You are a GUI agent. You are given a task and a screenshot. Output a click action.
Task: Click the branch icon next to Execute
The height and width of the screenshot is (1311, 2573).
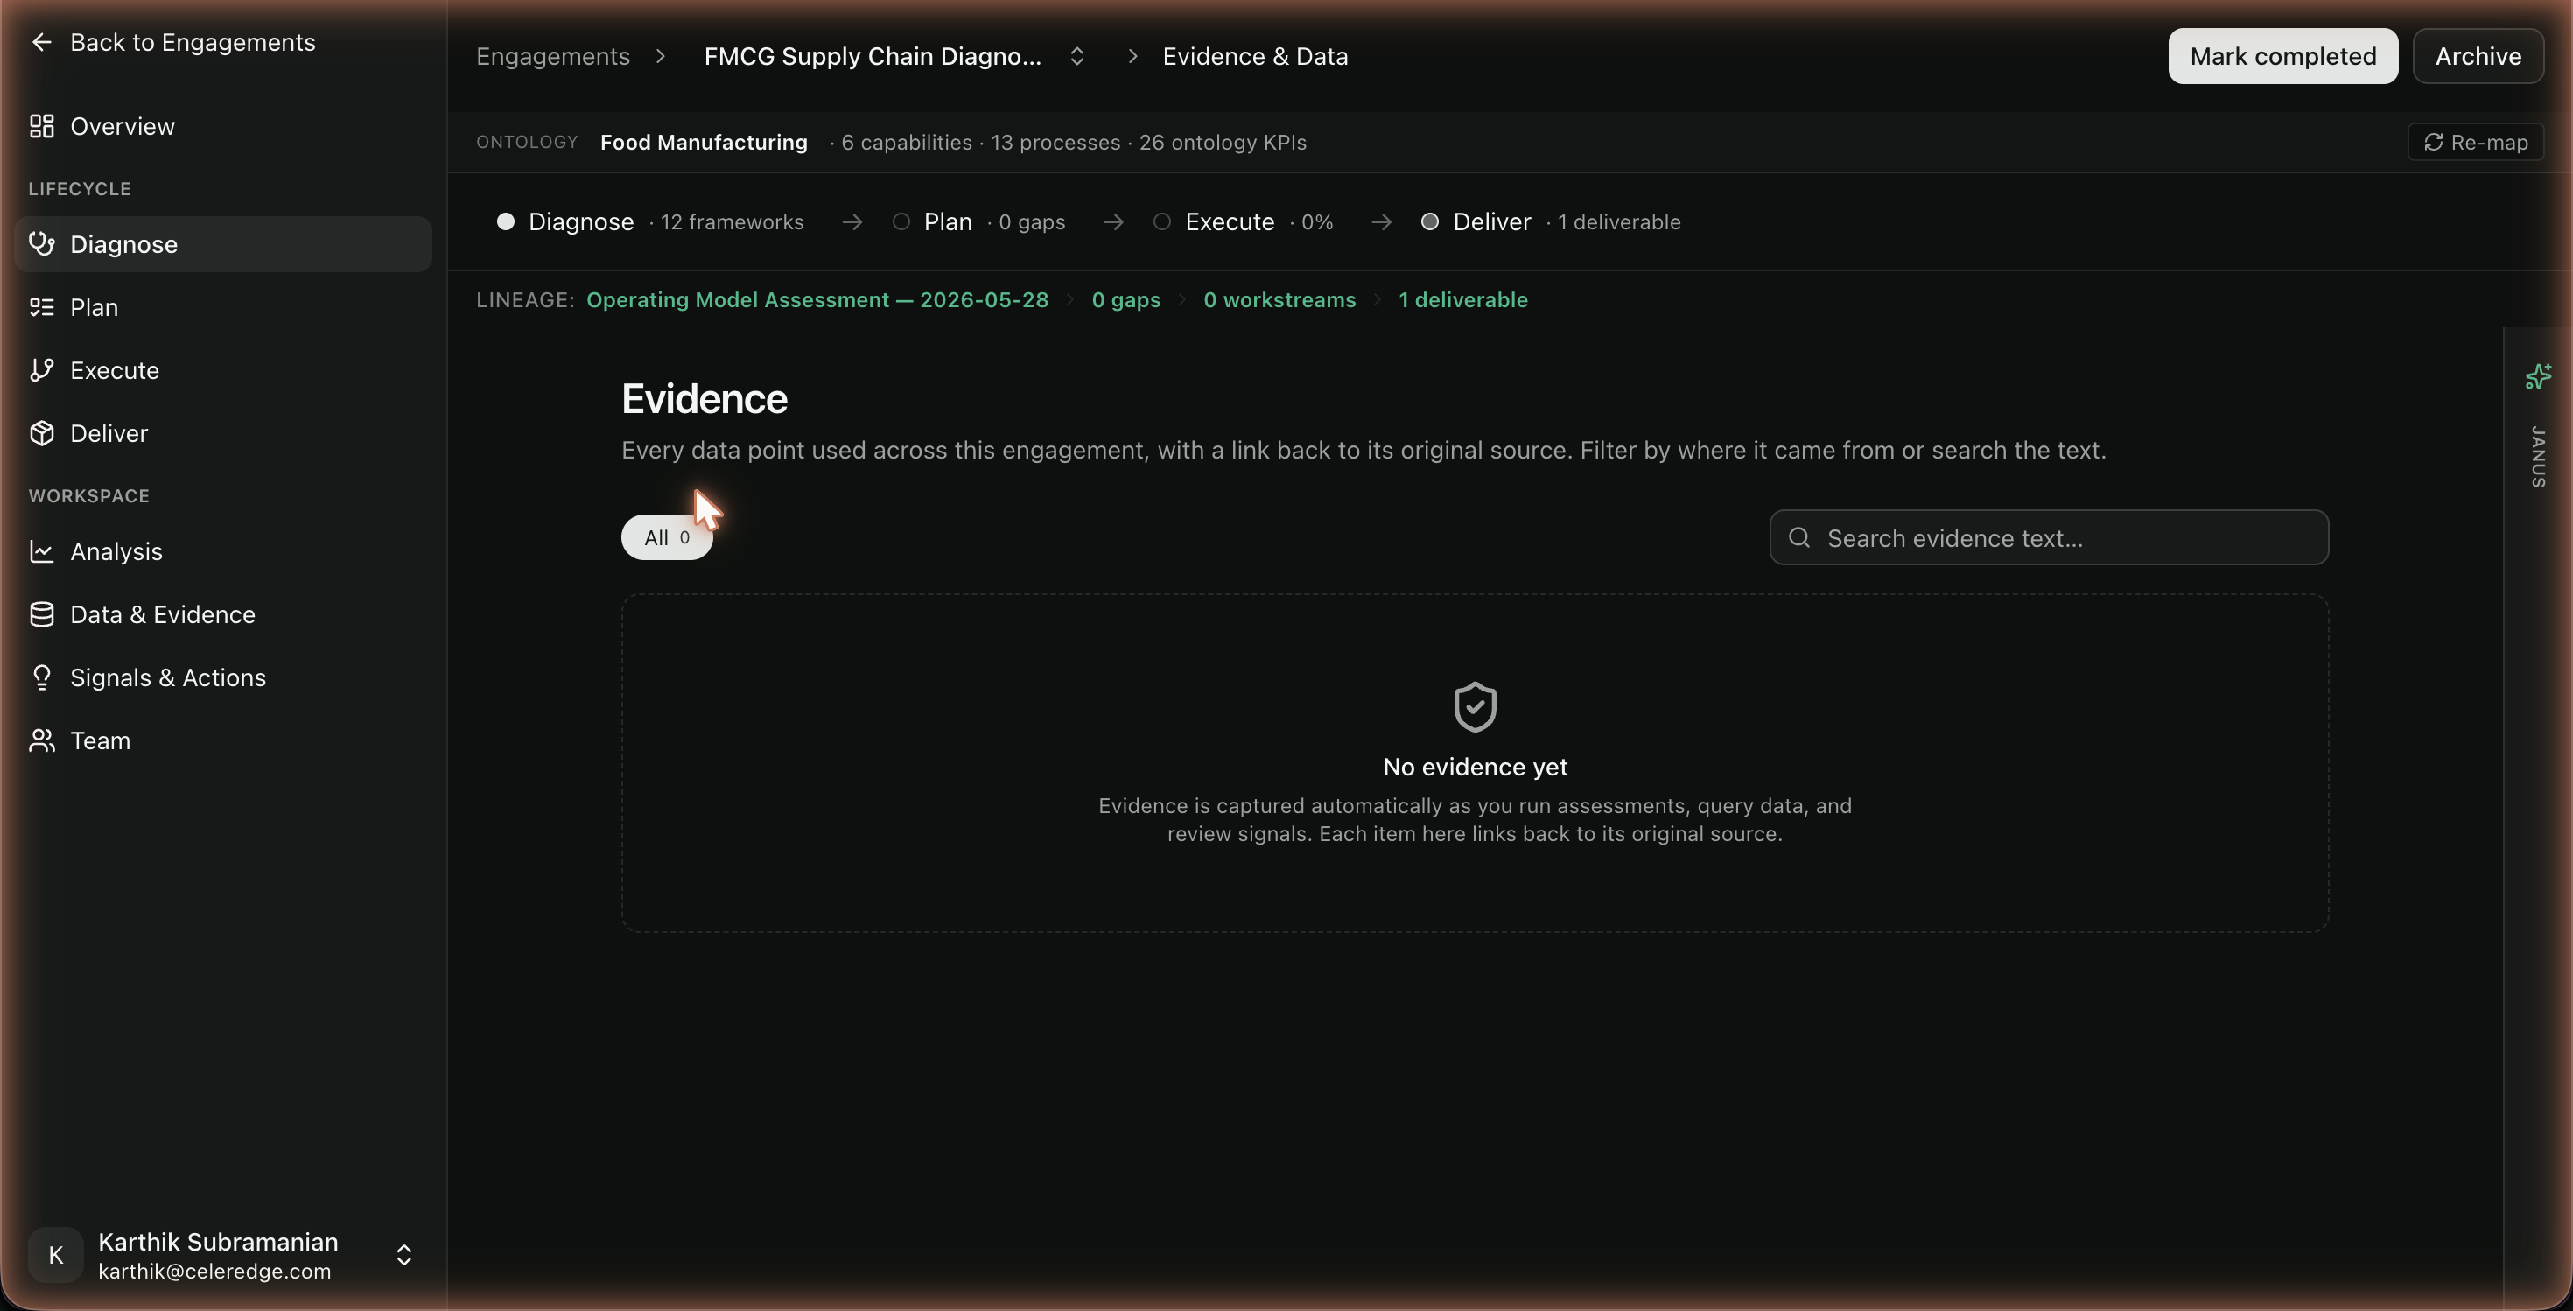point(42,369)
